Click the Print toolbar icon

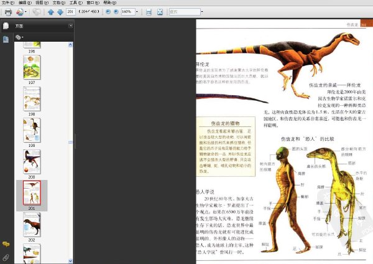point(8,12)
